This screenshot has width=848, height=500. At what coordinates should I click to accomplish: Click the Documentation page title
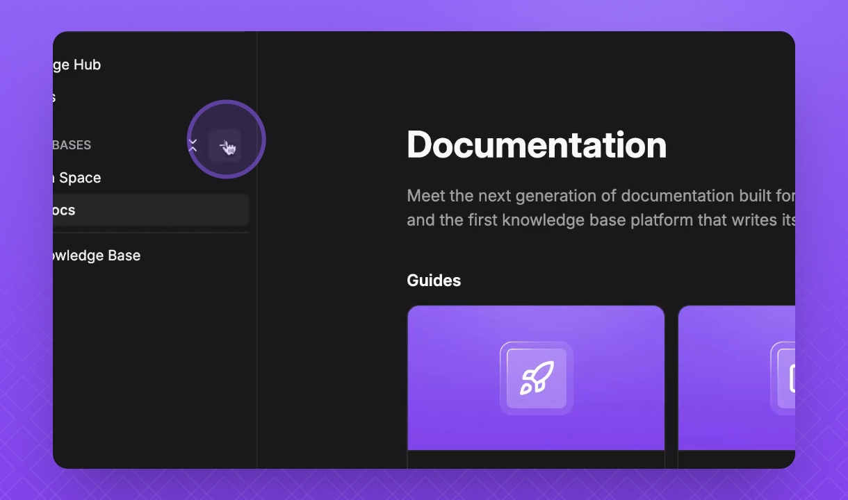point(537,144)
